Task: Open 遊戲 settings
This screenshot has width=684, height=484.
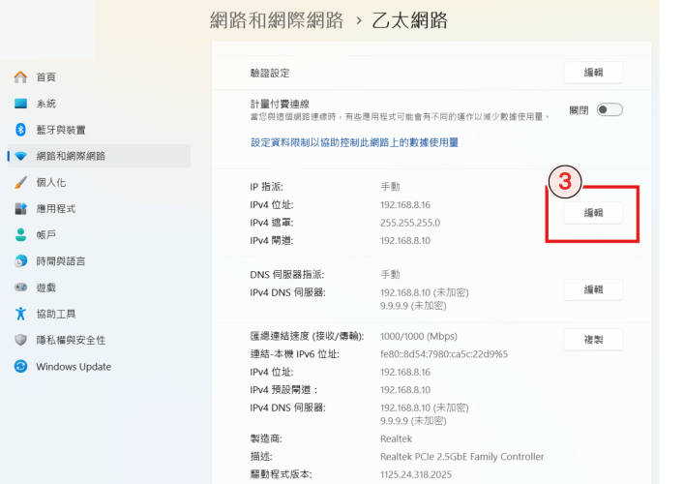Action: click(99, 287)
